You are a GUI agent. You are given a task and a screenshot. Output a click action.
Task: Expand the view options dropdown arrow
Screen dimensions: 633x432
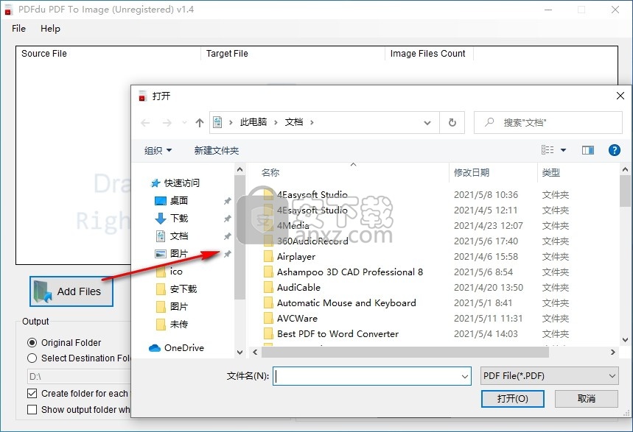coord(563,150)
